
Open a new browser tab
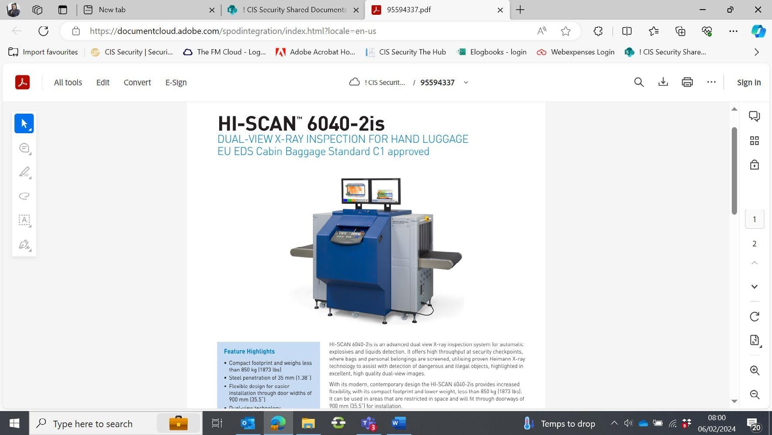click(x=520, y=10)
